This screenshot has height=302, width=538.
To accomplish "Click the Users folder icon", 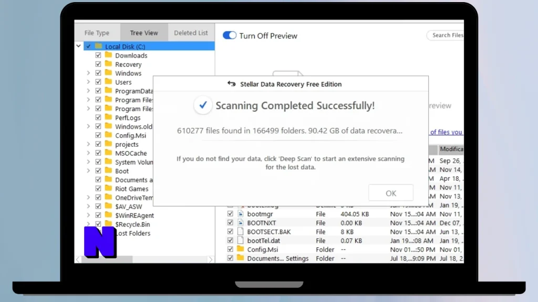I will pos(108,81).
